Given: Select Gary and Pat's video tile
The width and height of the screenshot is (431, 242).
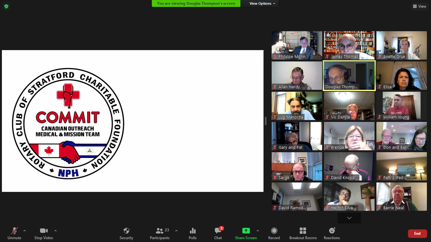Looking at the screenshot, I should [297, 136].
